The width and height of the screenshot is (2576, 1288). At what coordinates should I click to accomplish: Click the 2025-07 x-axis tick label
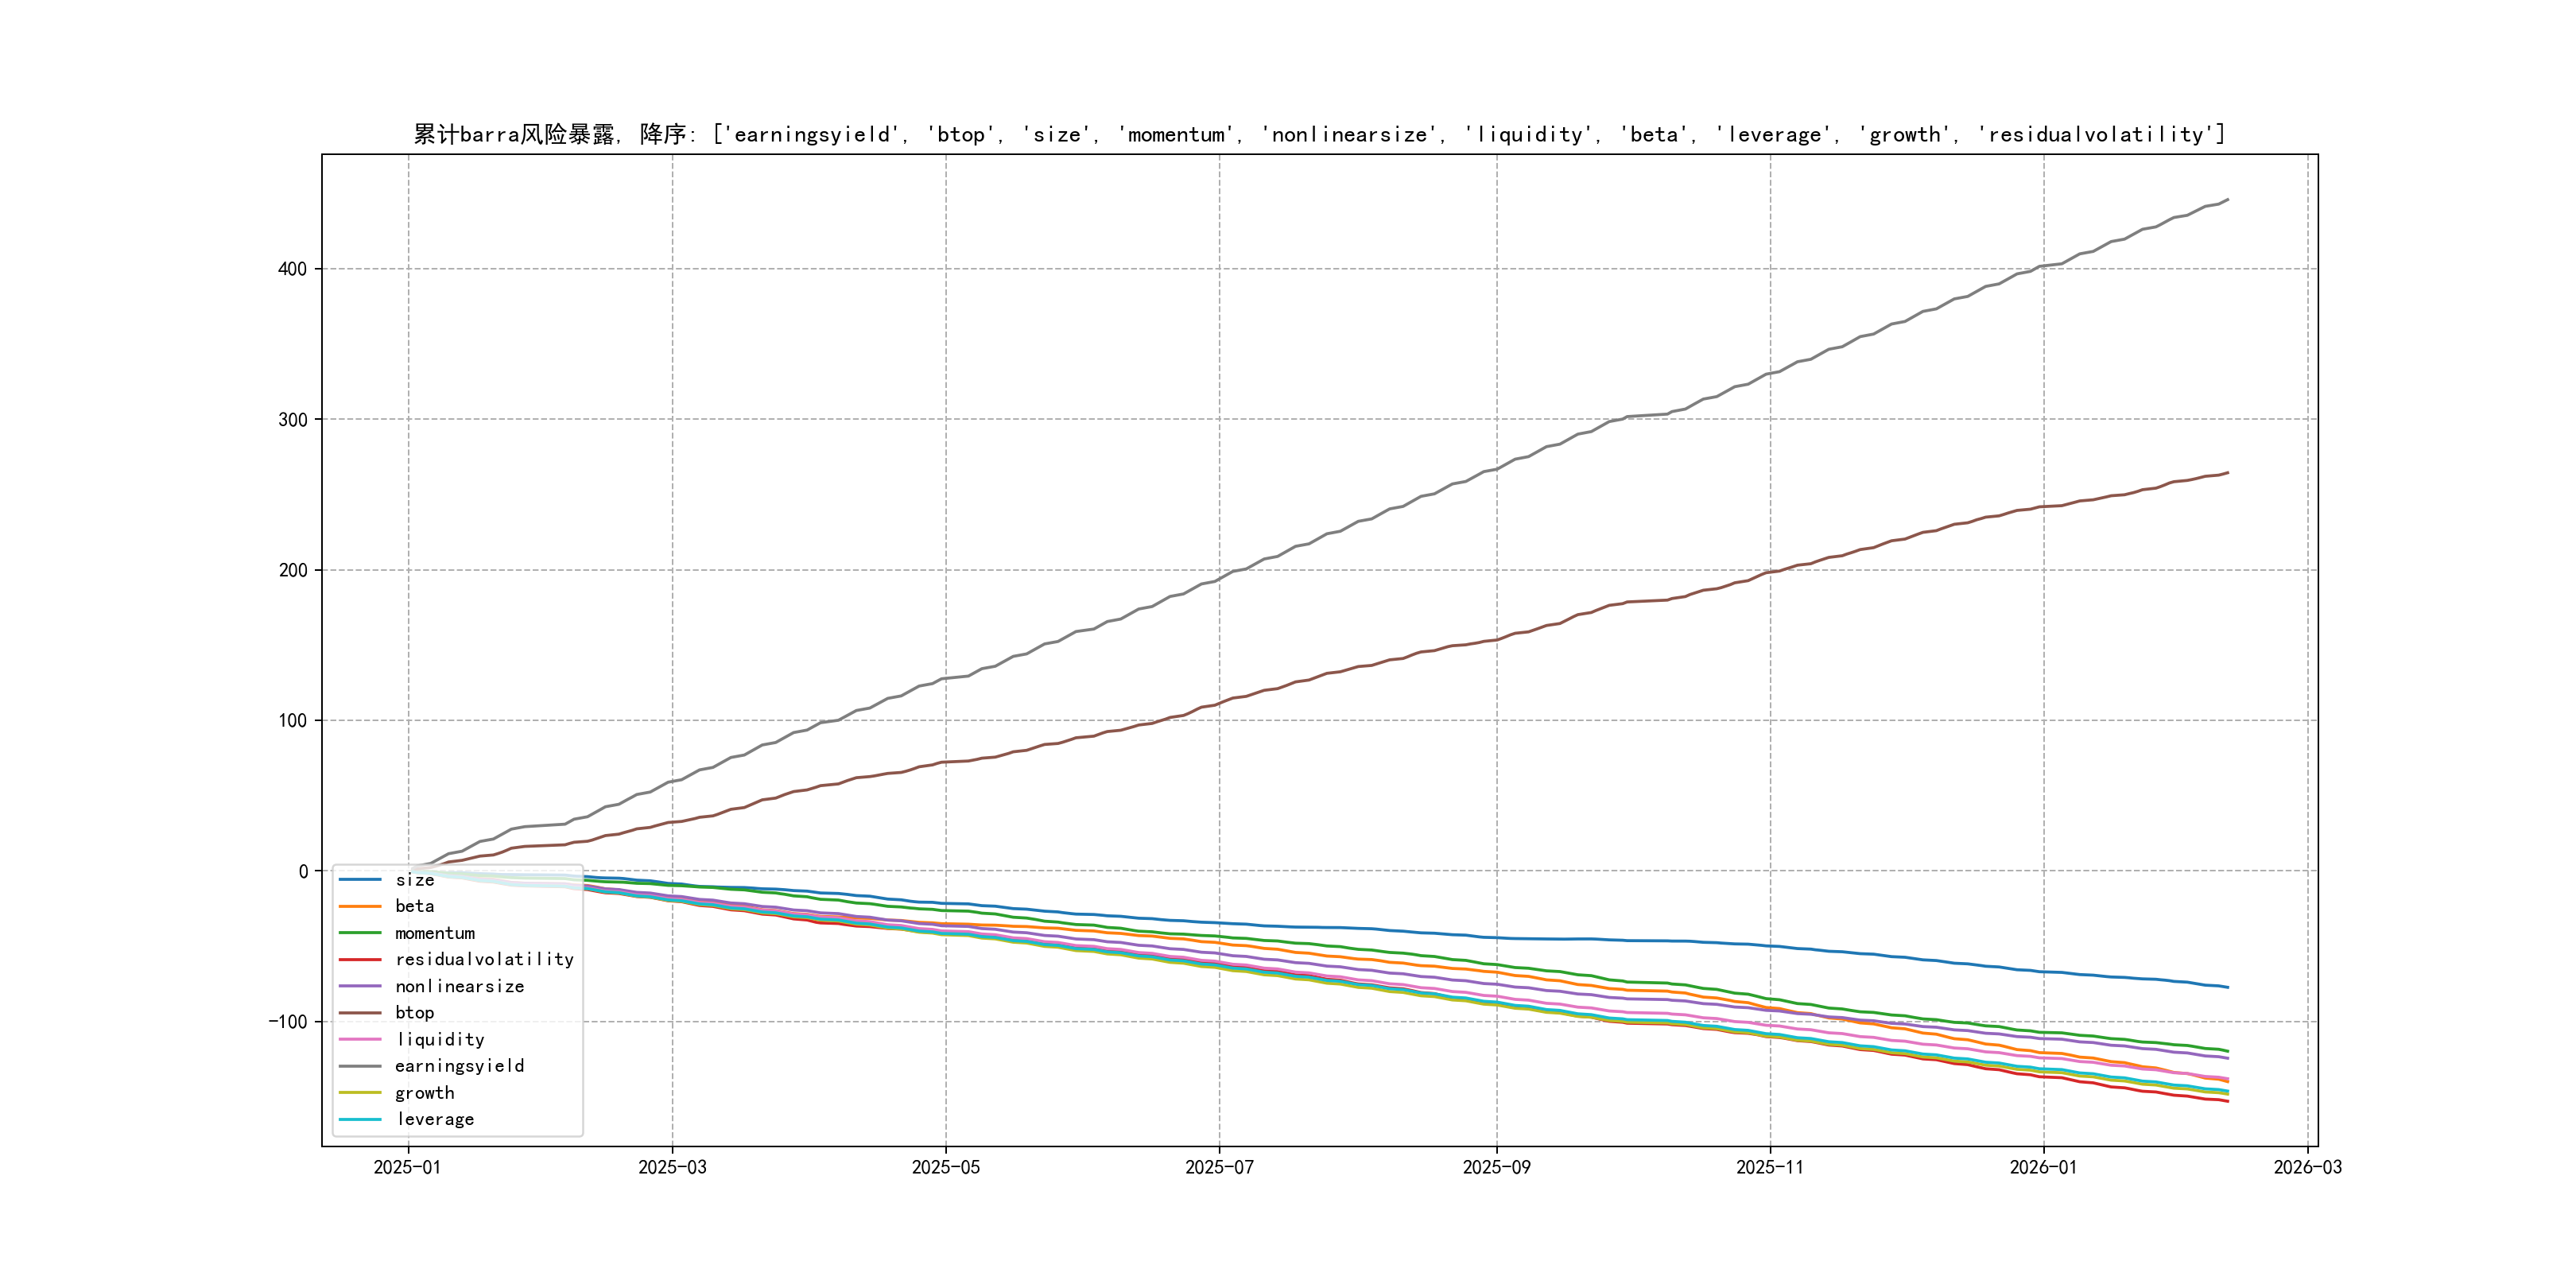point(1219,1167)
